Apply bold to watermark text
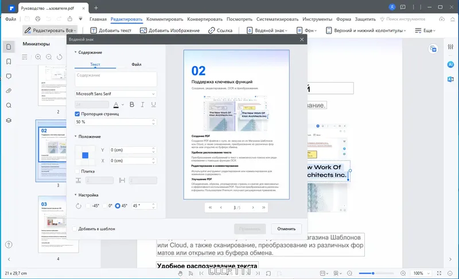 [132, 105]
